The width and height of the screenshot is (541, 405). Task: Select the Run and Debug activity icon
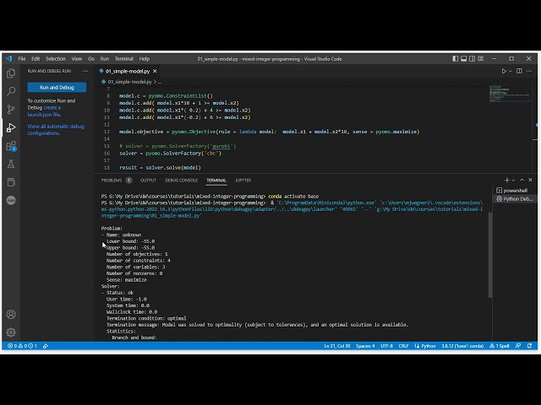click(11, 127)
